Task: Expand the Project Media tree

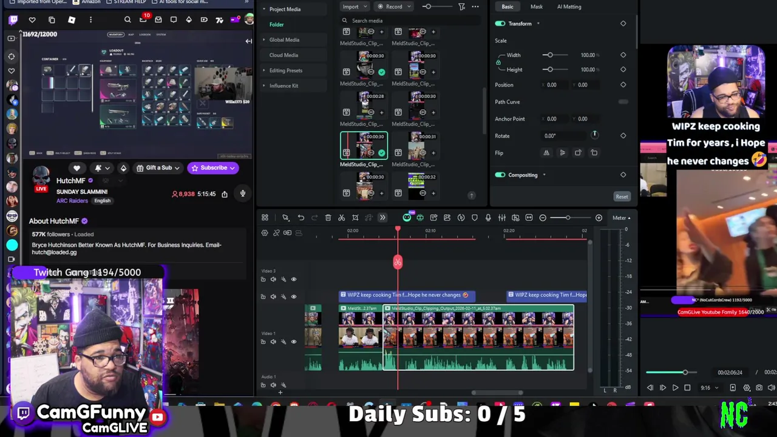Action: point(263,9)
